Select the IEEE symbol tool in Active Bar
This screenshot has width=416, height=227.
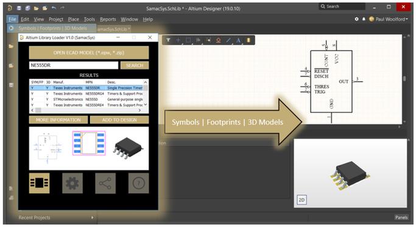point(218,40)
